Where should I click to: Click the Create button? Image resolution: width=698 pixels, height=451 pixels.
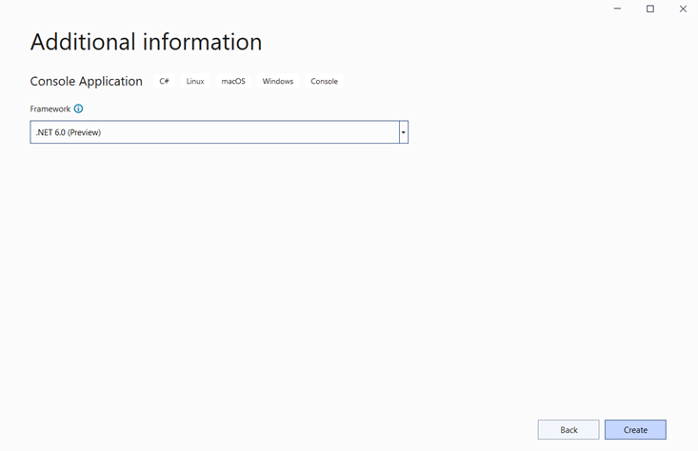point(635,430)
